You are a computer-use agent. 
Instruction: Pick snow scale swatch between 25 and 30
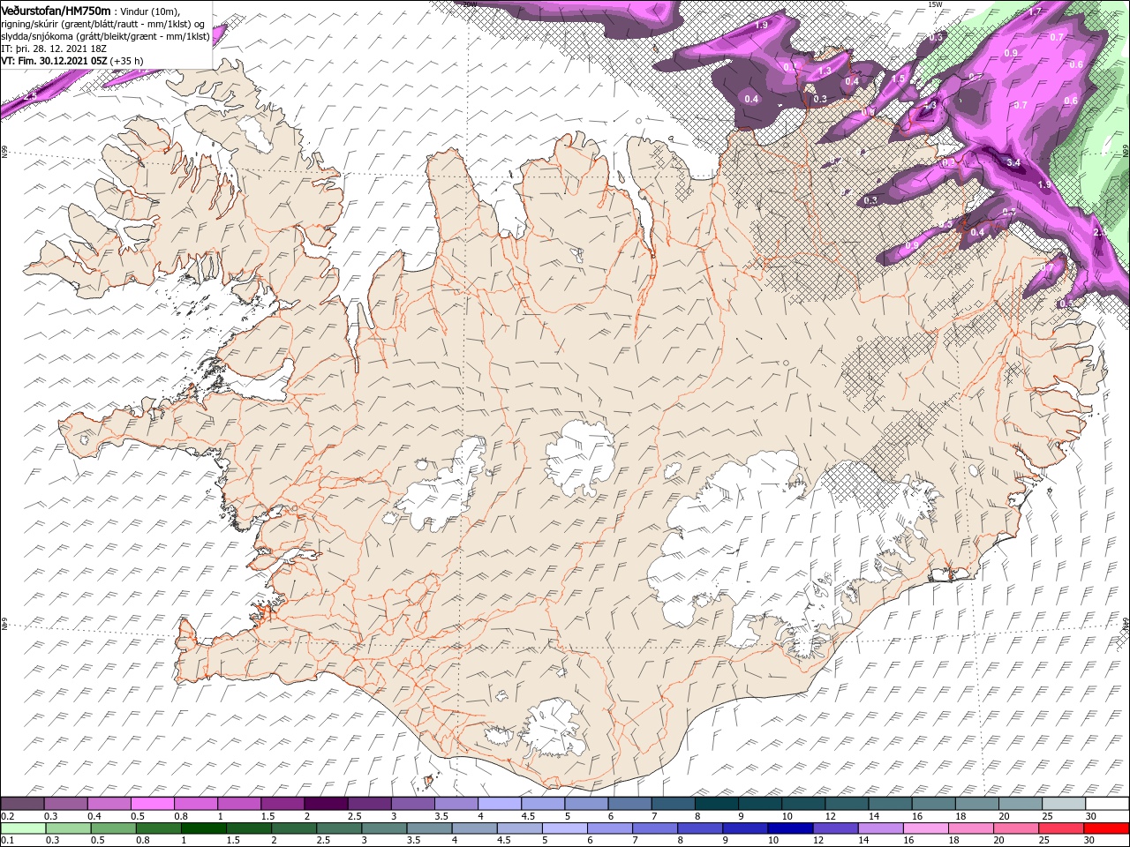click(x=1065, y=804)
